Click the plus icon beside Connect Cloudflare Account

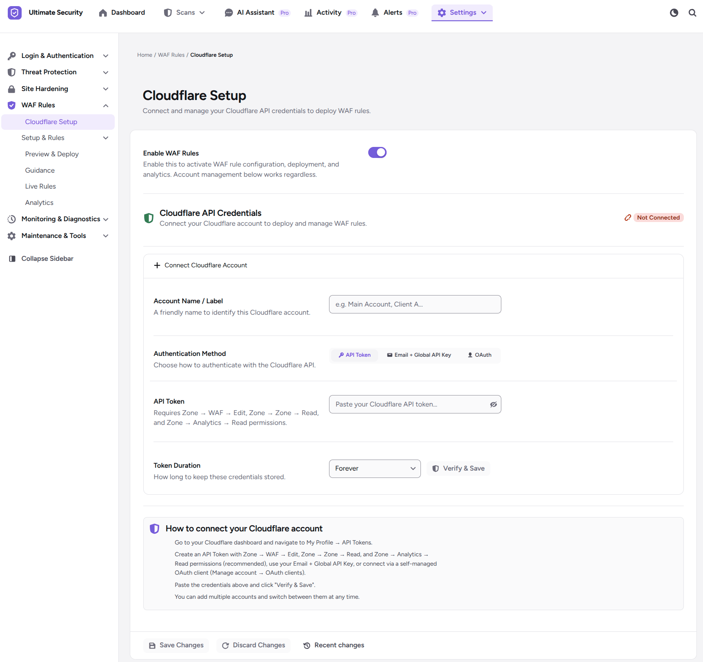tap(157, 265)
